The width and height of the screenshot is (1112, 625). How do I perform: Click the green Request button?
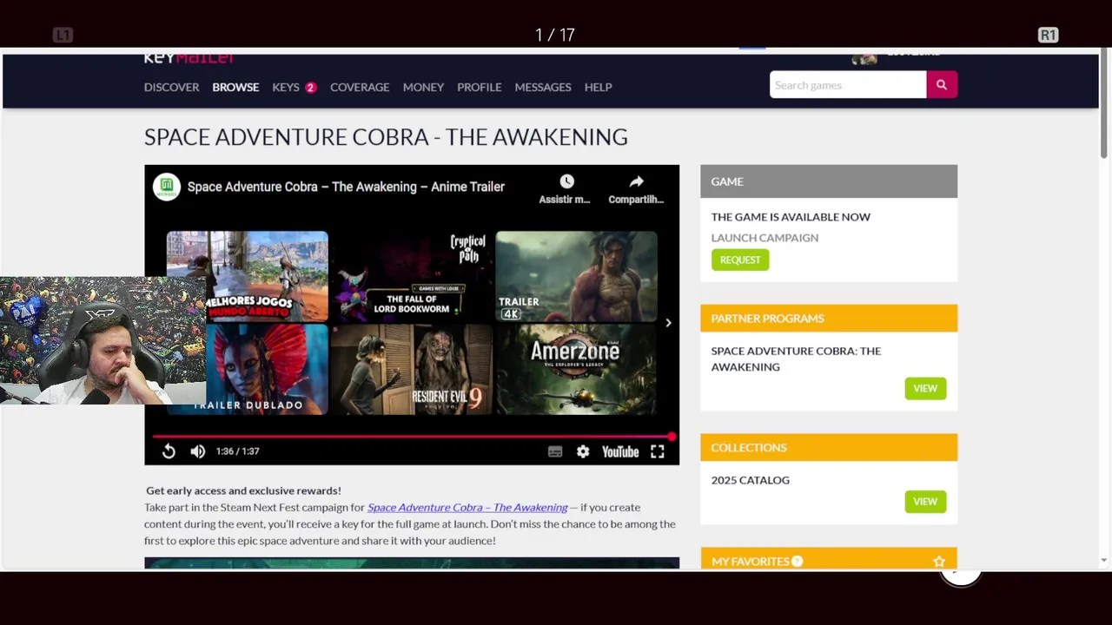(x=740, y=260)
